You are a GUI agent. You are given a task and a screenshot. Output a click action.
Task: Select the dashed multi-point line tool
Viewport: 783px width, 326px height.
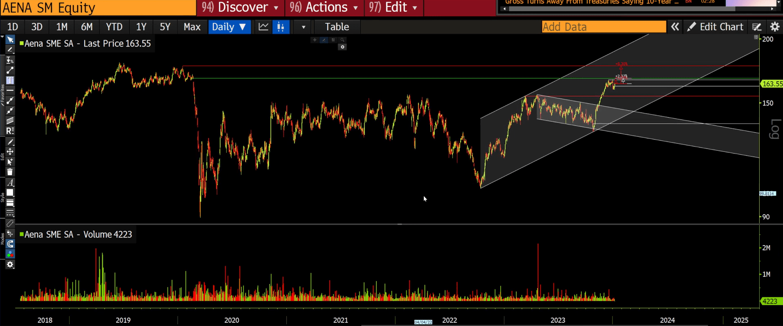coord(10,111)
